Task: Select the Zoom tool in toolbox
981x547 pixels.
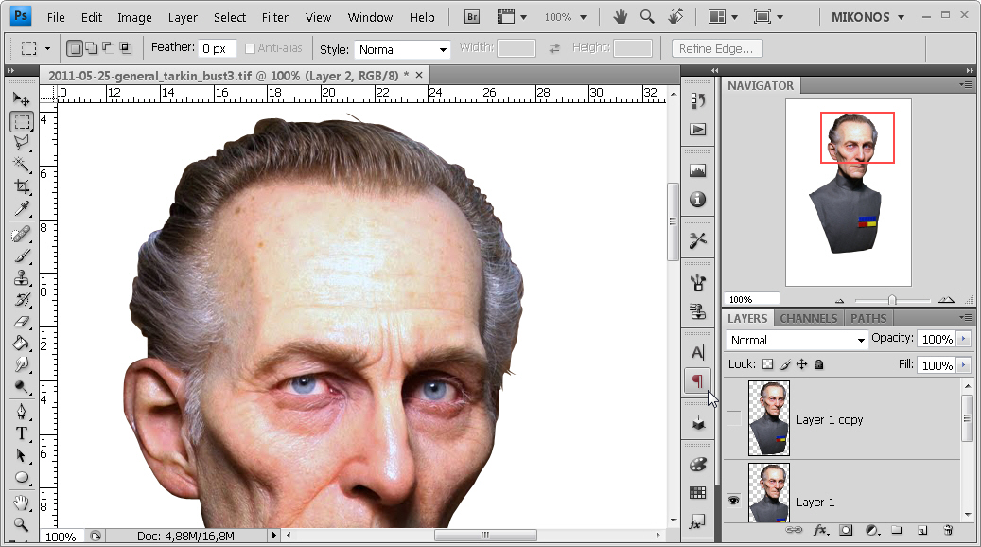Action: point(22,524)
